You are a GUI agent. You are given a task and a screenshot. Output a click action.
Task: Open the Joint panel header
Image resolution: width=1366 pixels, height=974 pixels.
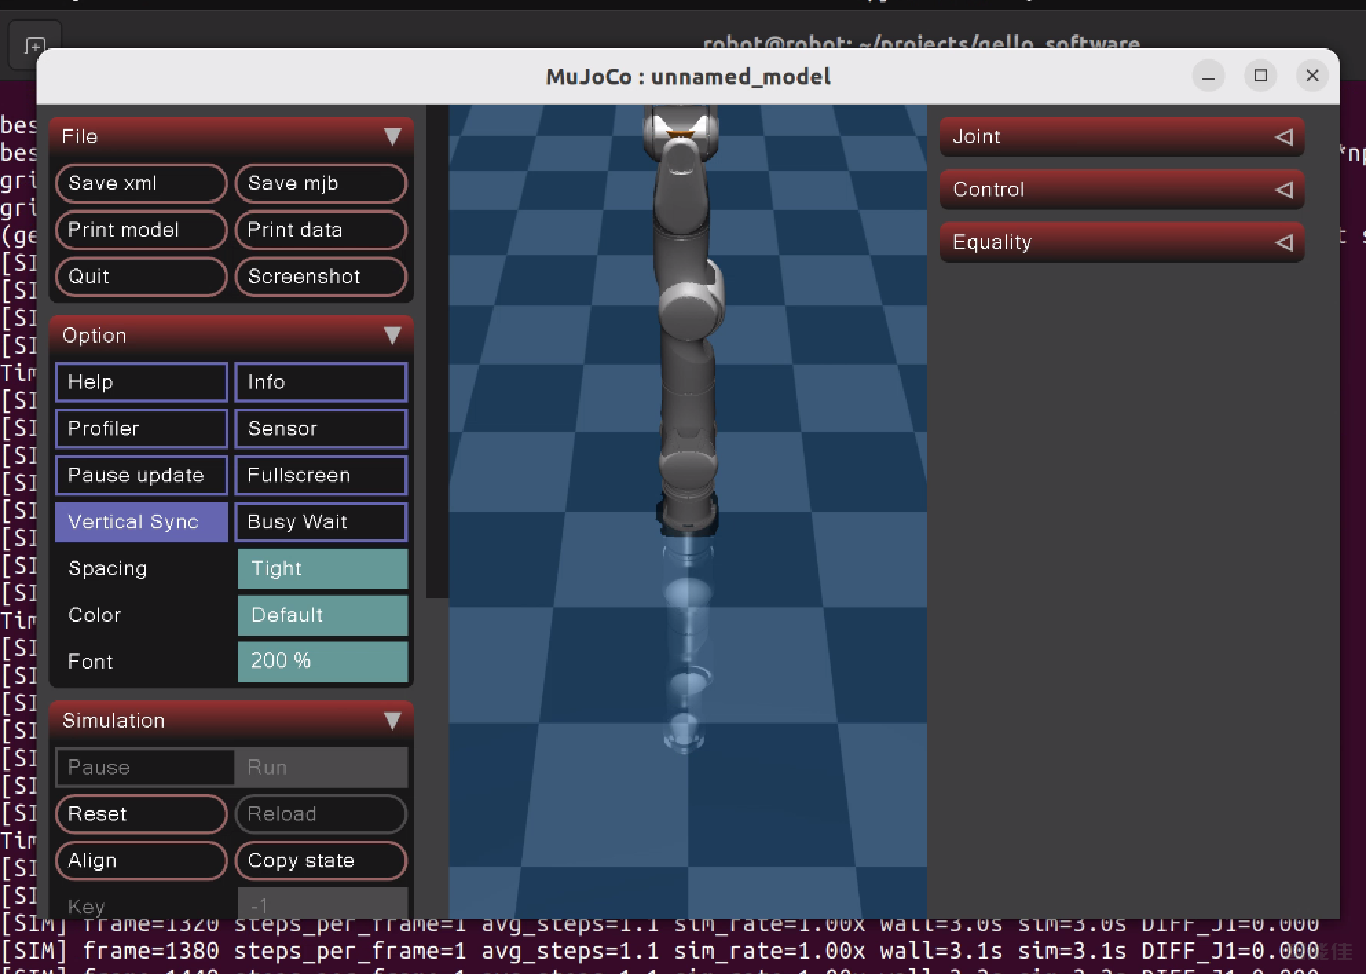[1122, 137]
